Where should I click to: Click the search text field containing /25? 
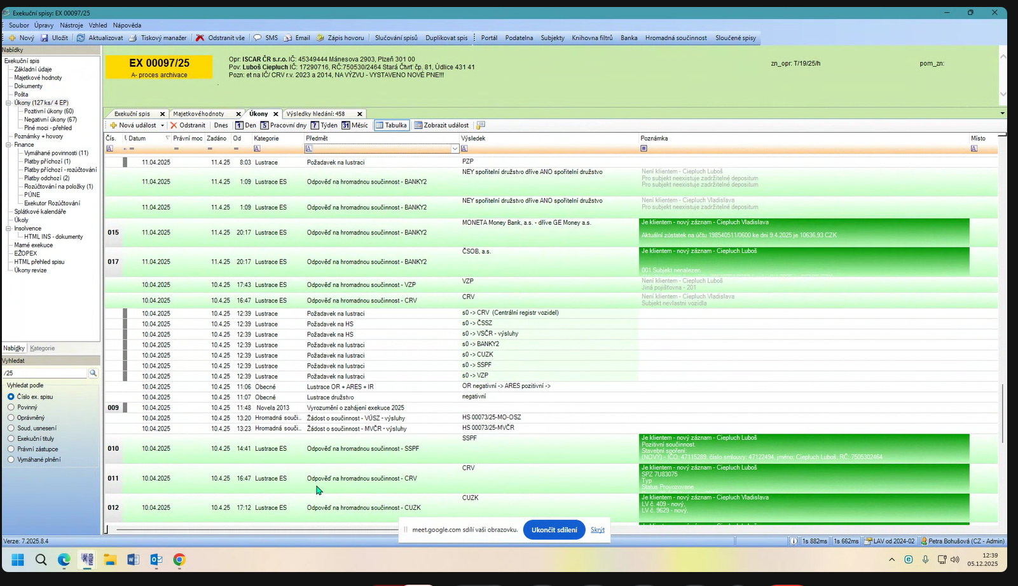45,373
